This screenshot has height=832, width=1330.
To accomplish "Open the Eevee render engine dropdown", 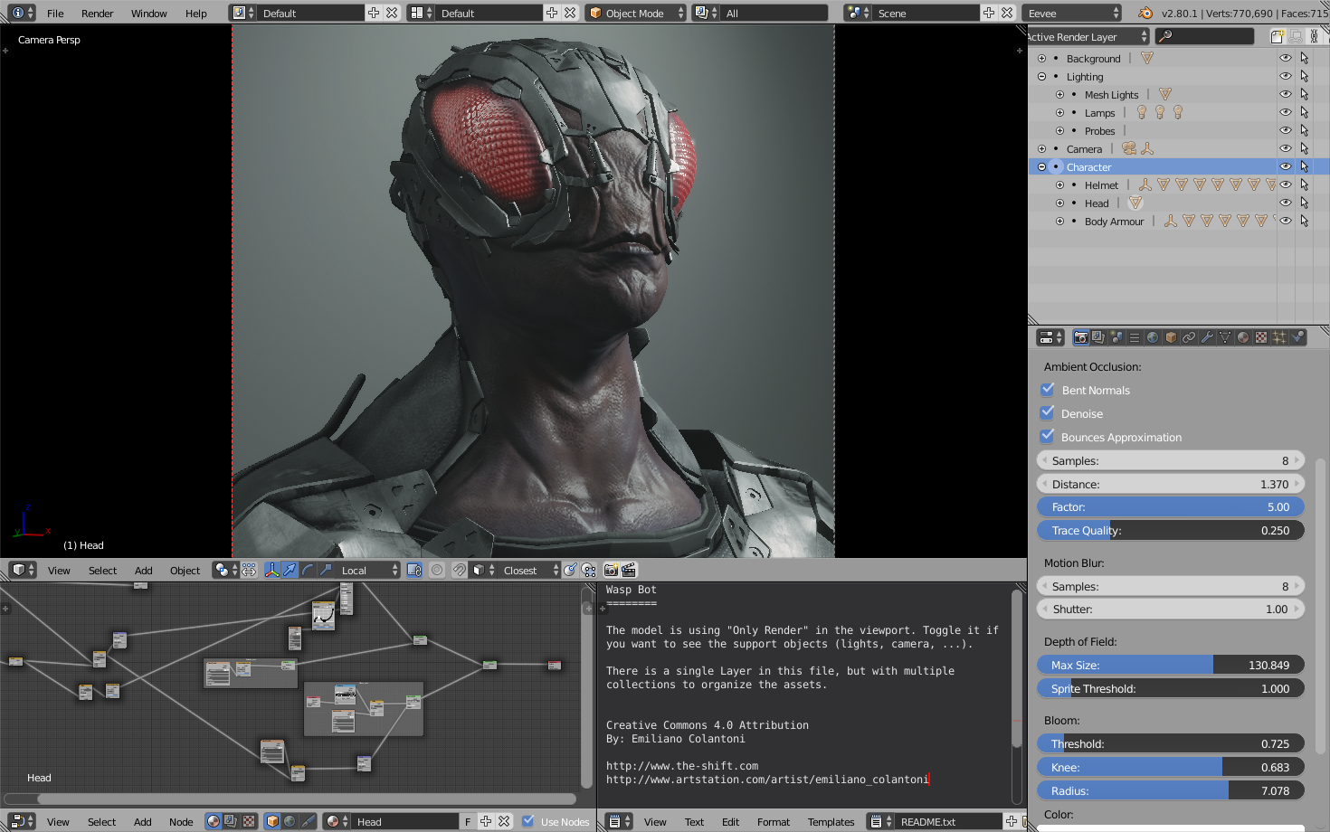I will click(x=1072, y=13).
